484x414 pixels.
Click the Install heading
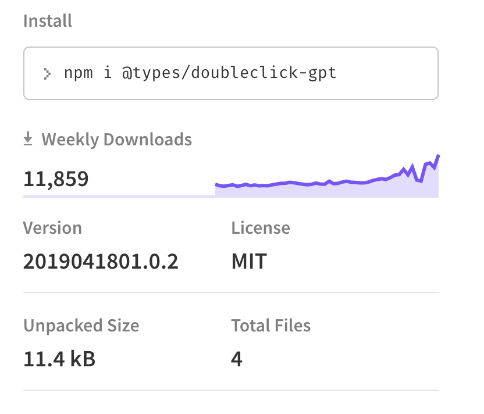(48, 21)
